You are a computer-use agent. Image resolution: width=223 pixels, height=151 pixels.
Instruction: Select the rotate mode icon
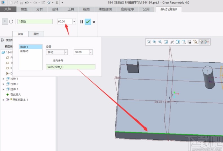[x=11, y=22]
